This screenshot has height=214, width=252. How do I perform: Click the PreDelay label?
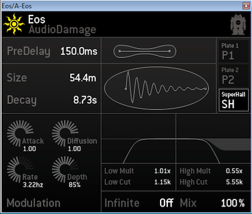pyautogui.click(x=29, y=51)
